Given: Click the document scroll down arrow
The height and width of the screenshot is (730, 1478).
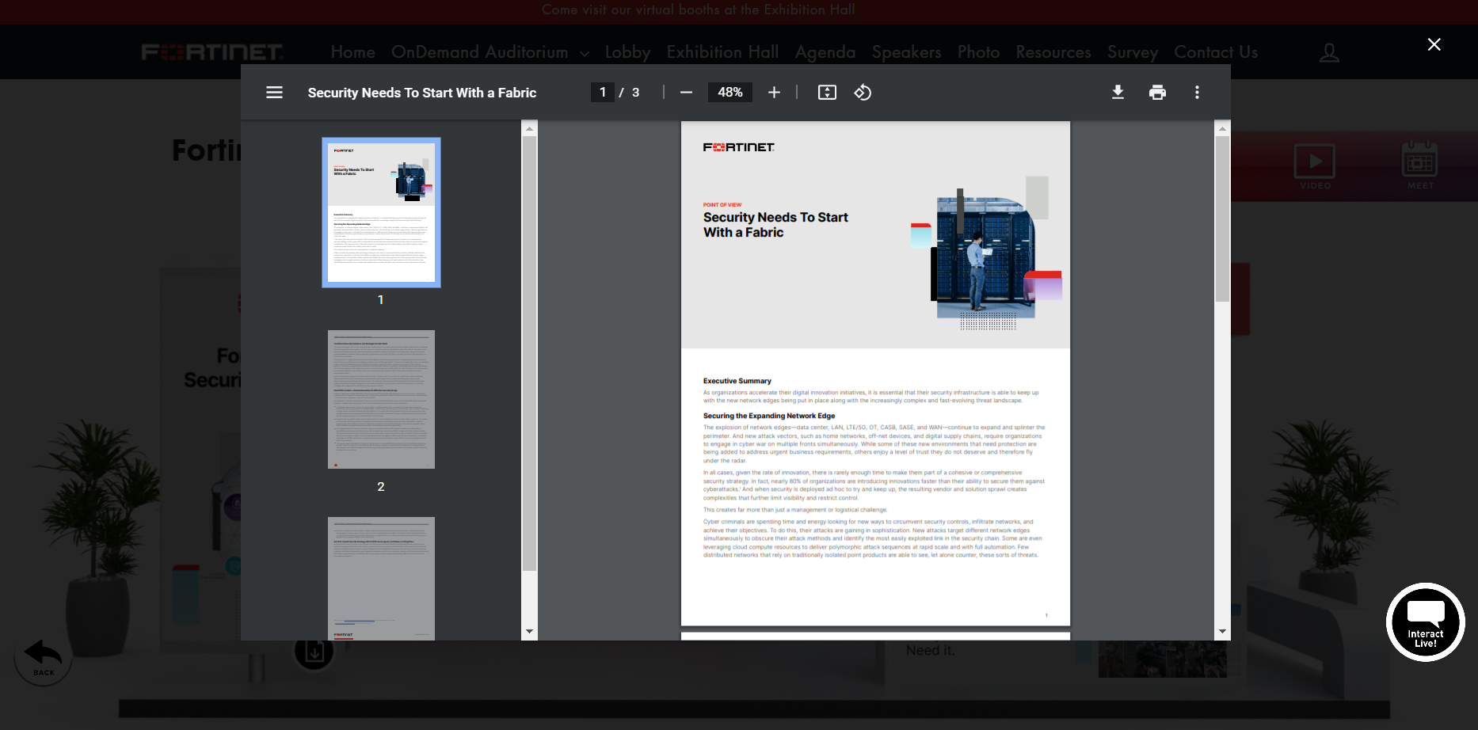Looking at the screenshot, I should pyautogui.click(x=1222, y=632).
